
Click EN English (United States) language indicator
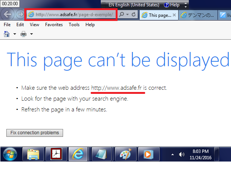point(134,5)
